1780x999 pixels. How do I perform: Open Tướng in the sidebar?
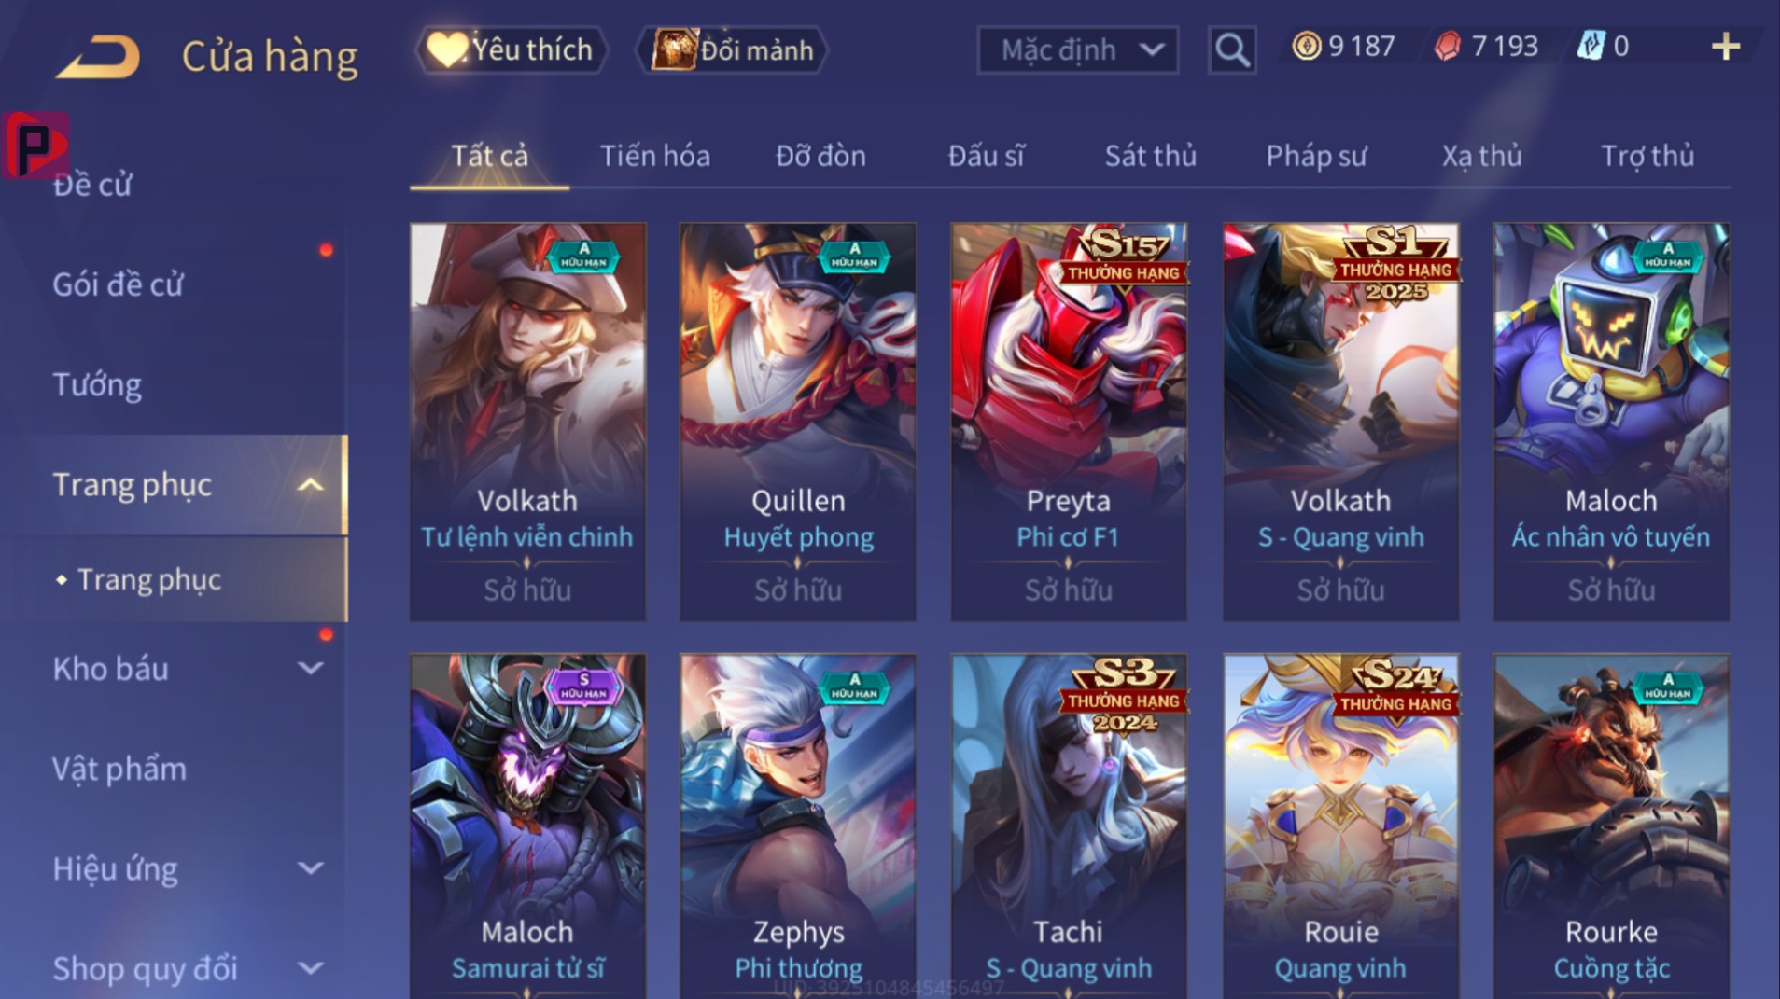(x=97, y=385)
